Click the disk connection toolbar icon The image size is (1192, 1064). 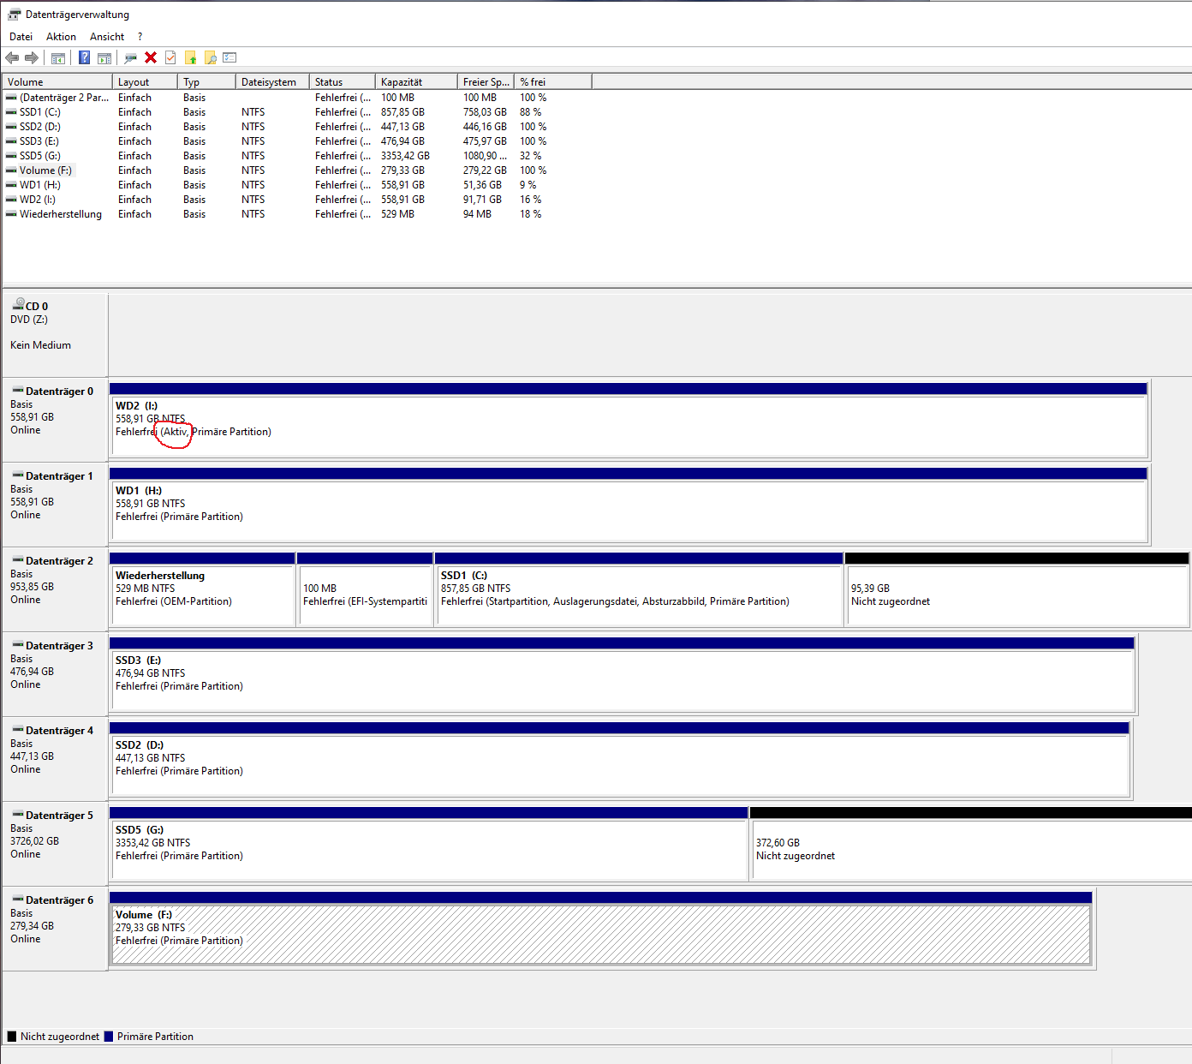(x=131, y=57)
